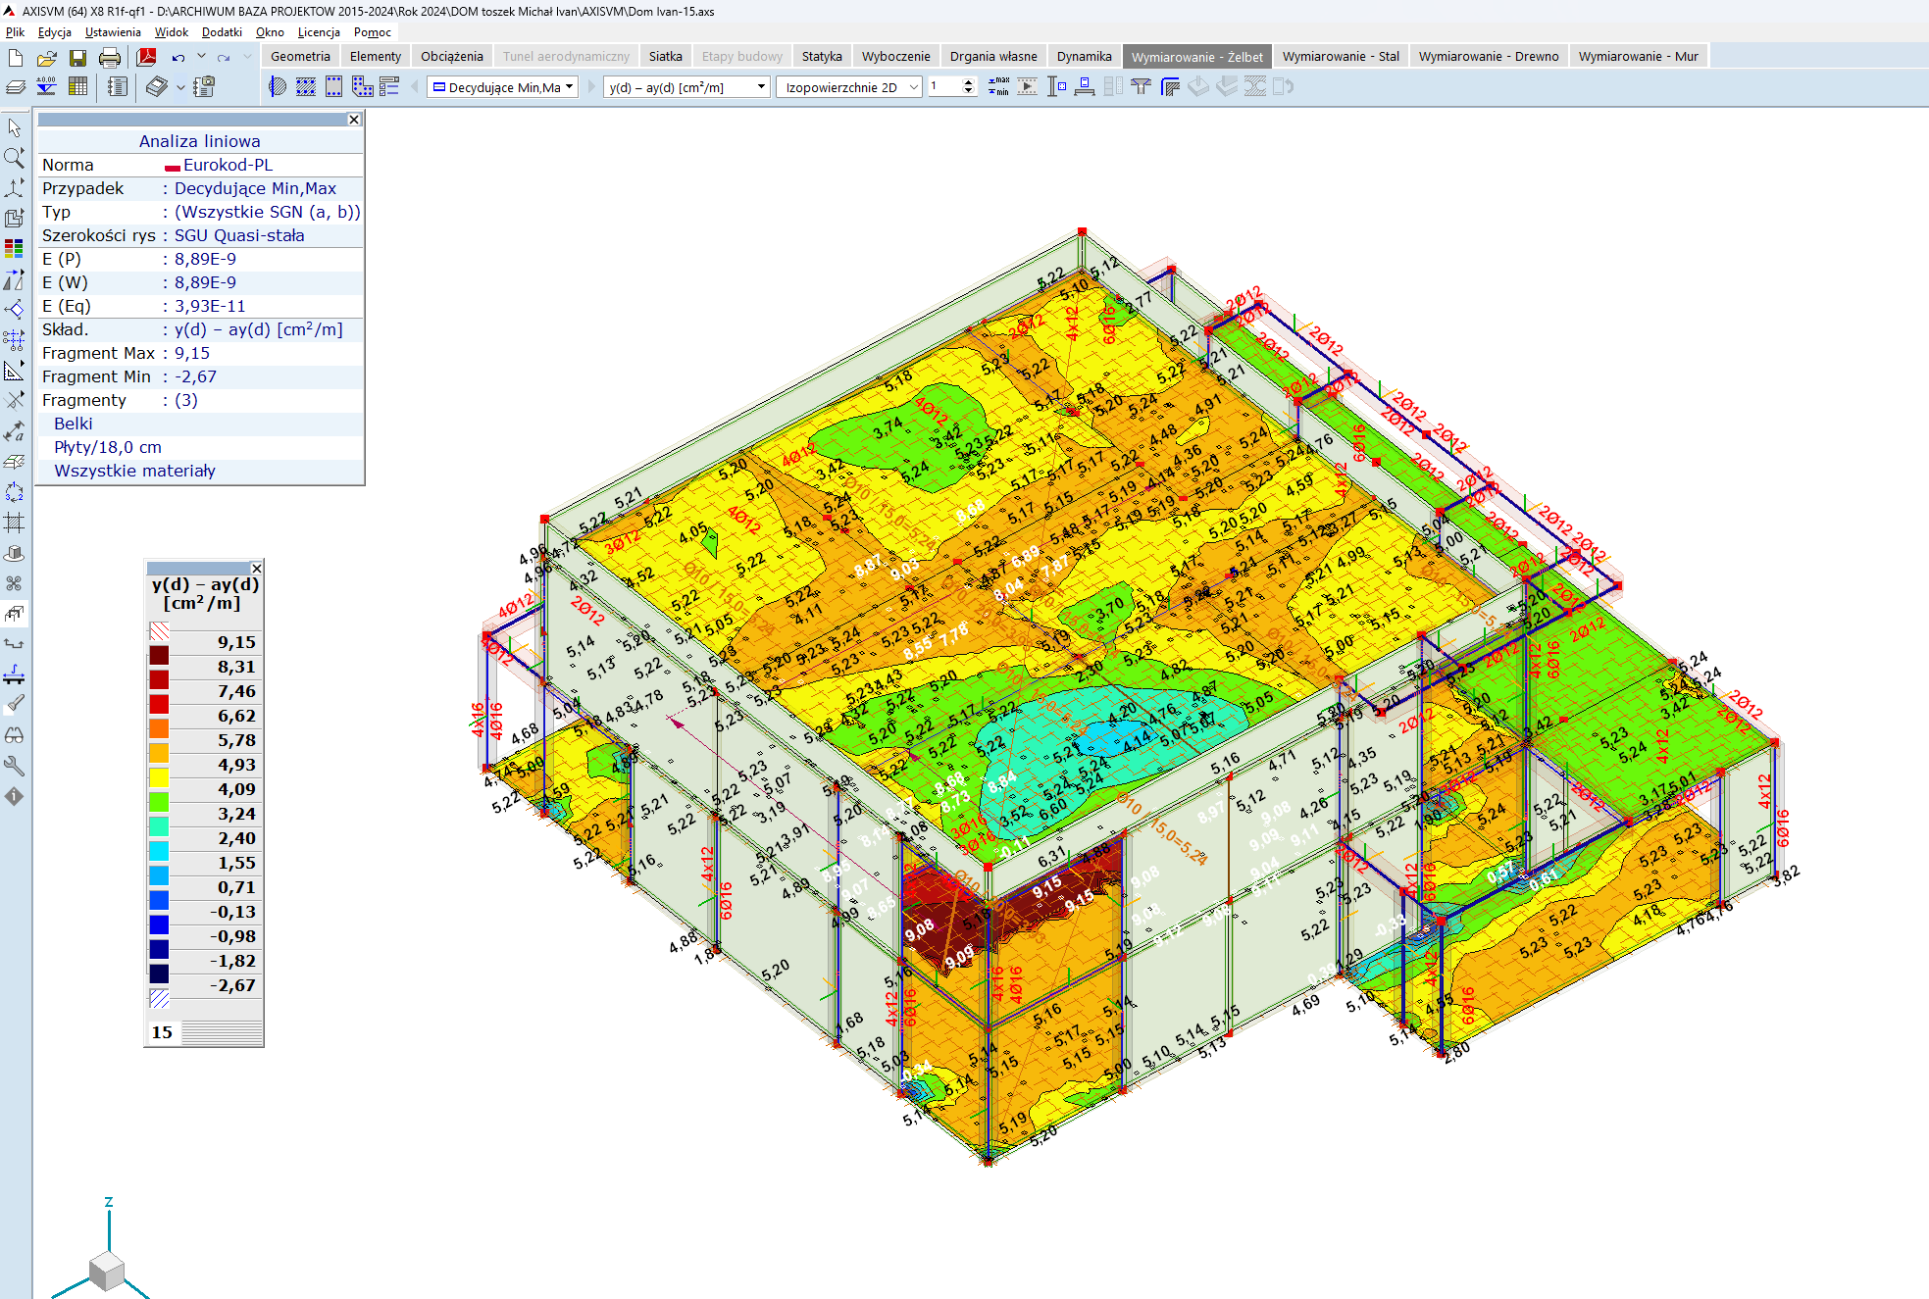Click the dark red 9,15 legend color swatch
This screenshot has width=1929, height=1299.
[x=159, y=655]
